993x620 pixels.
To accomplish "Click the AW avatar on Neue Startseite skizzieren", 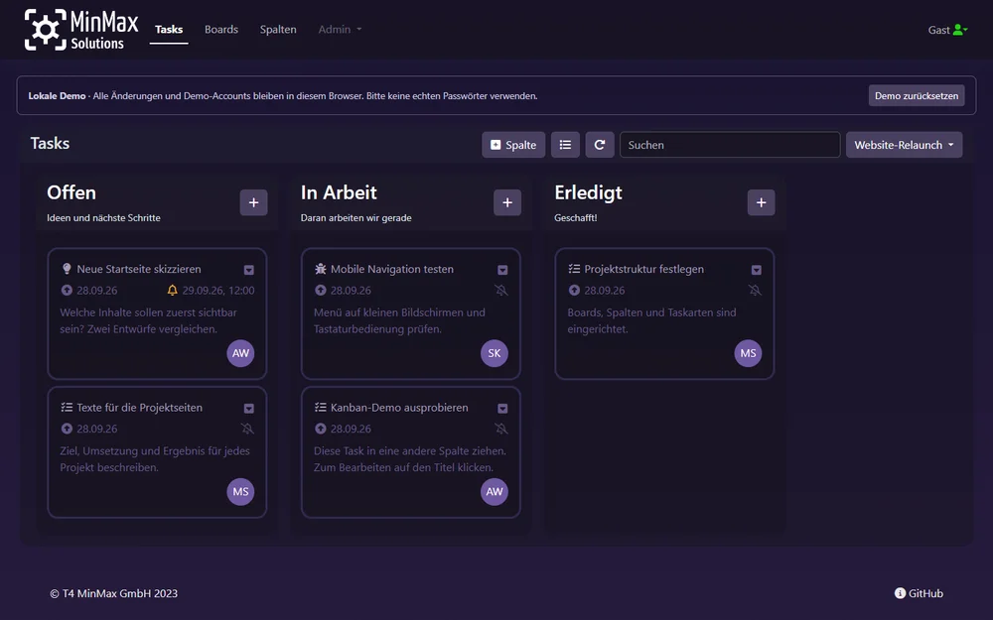I will coord(240,353).
